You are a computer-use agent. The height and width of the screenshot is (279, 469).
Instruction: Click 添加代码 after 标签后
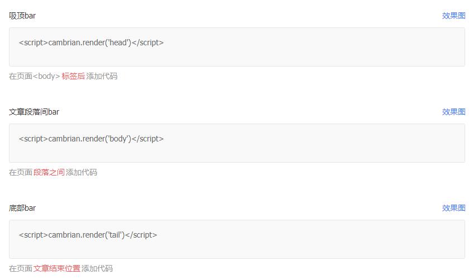[x=102, y=76]
